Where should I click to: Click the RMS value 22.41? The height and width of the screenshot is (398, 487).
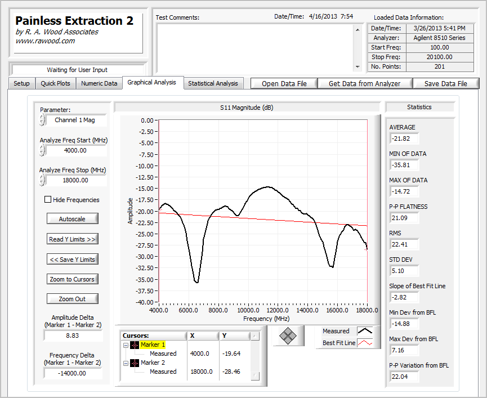pos(404,244)
